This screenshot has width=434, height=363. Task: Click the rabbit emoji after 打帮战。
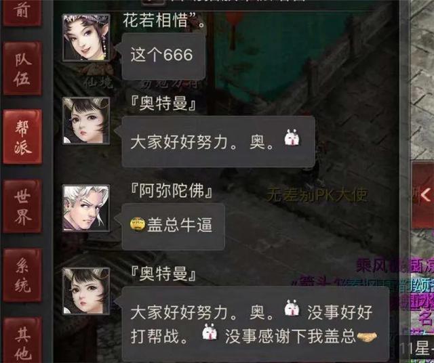pyautogui.click(x=210, y=332)
